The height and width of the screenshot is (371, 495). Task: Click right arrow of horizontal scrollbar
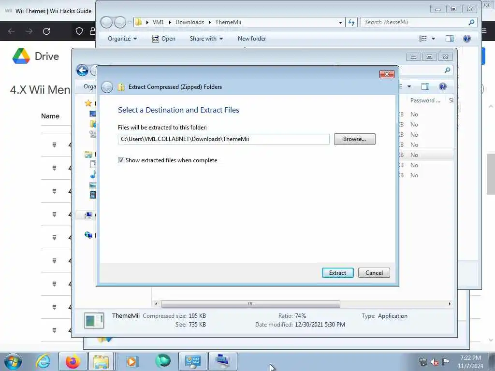click(x=450, y=304)
